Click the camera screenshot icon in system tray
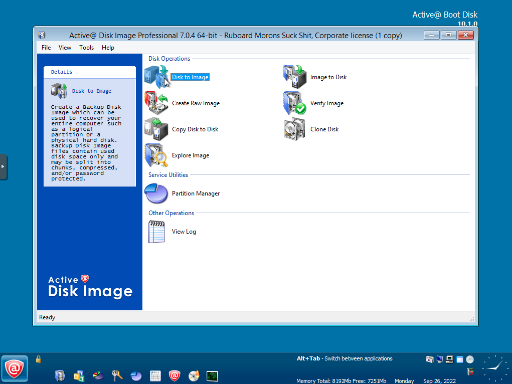This screenshot has height=384, width=512. coord(430,359)
